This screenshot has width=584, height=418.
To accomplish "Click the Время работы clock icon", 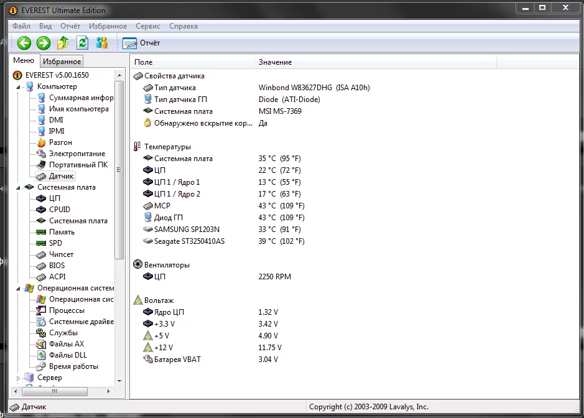I will click(41, 366).
